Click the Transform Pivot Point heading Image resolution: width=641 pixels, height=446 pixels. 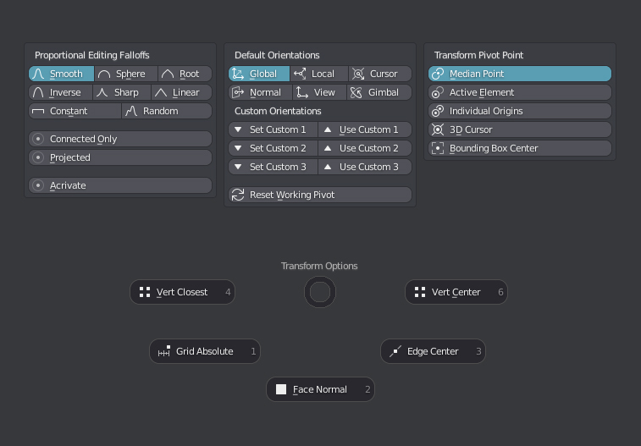(478, 55)
